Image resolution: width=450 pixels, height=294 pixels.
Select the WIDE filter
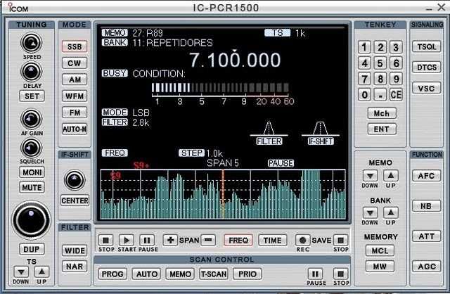75,250
